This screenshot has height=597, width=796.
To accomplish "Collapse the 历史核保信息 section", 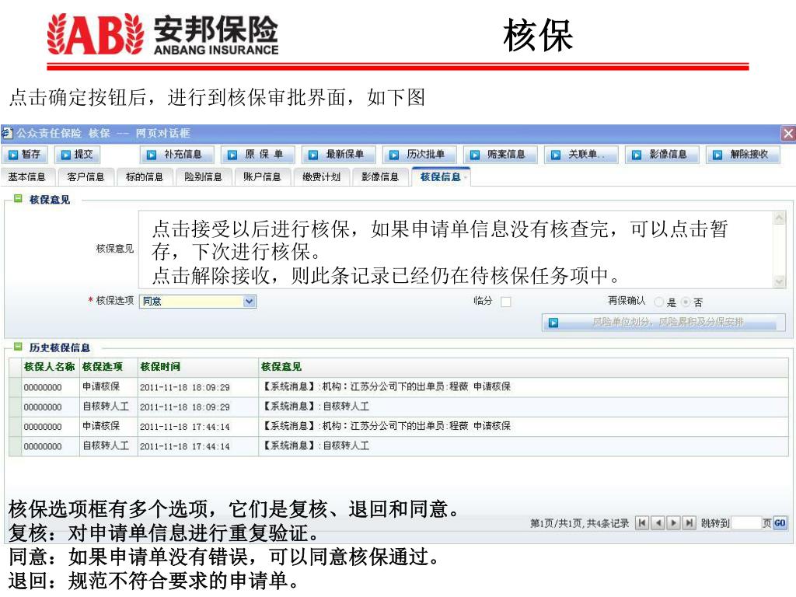I will [18, 347].
